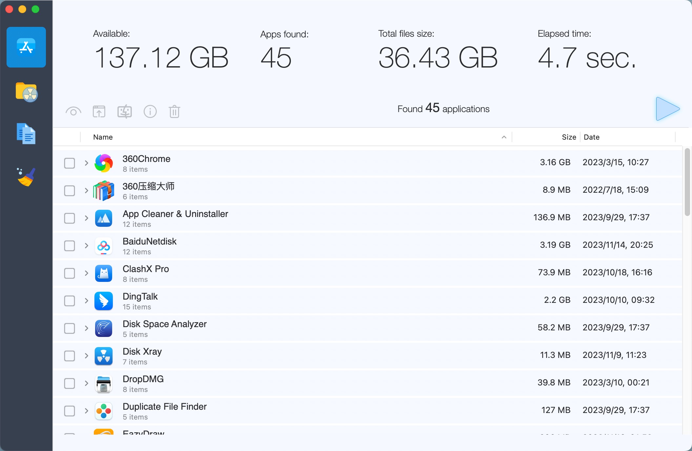Tick the BaiduNetdisk checkbox
Image resolution: width=692 pixels, height=451 pixels.
70,246
